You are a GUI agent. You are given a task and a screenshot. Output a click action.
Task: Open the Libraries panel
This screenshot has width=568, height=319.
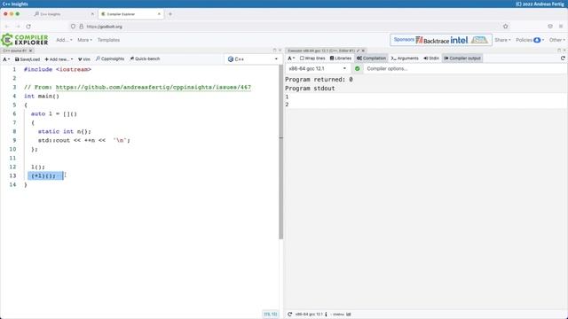341,58
